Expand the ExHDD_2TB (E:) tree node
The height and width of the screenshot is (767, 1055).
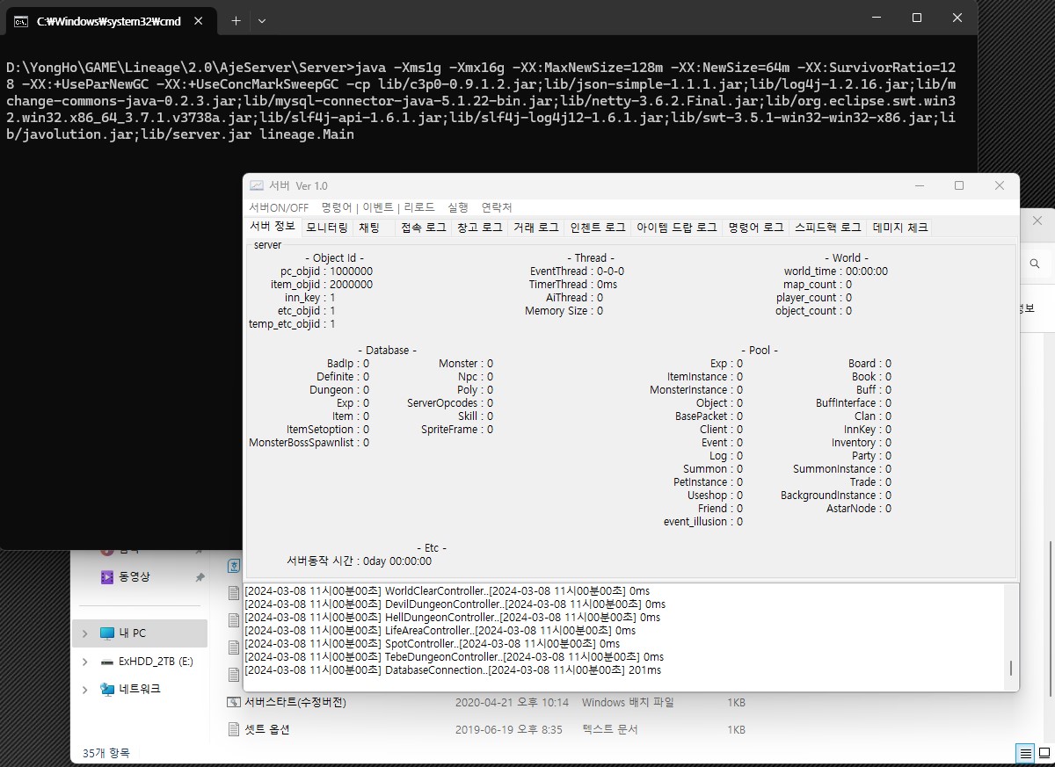point(84,662)
